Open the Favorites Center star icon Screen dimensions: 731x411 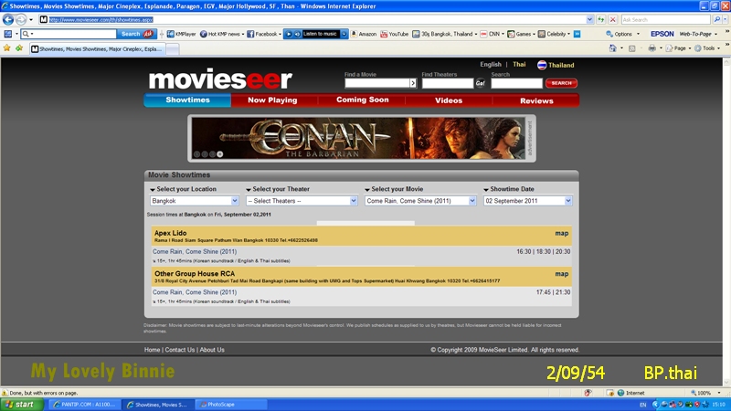(x=7, y=48)
